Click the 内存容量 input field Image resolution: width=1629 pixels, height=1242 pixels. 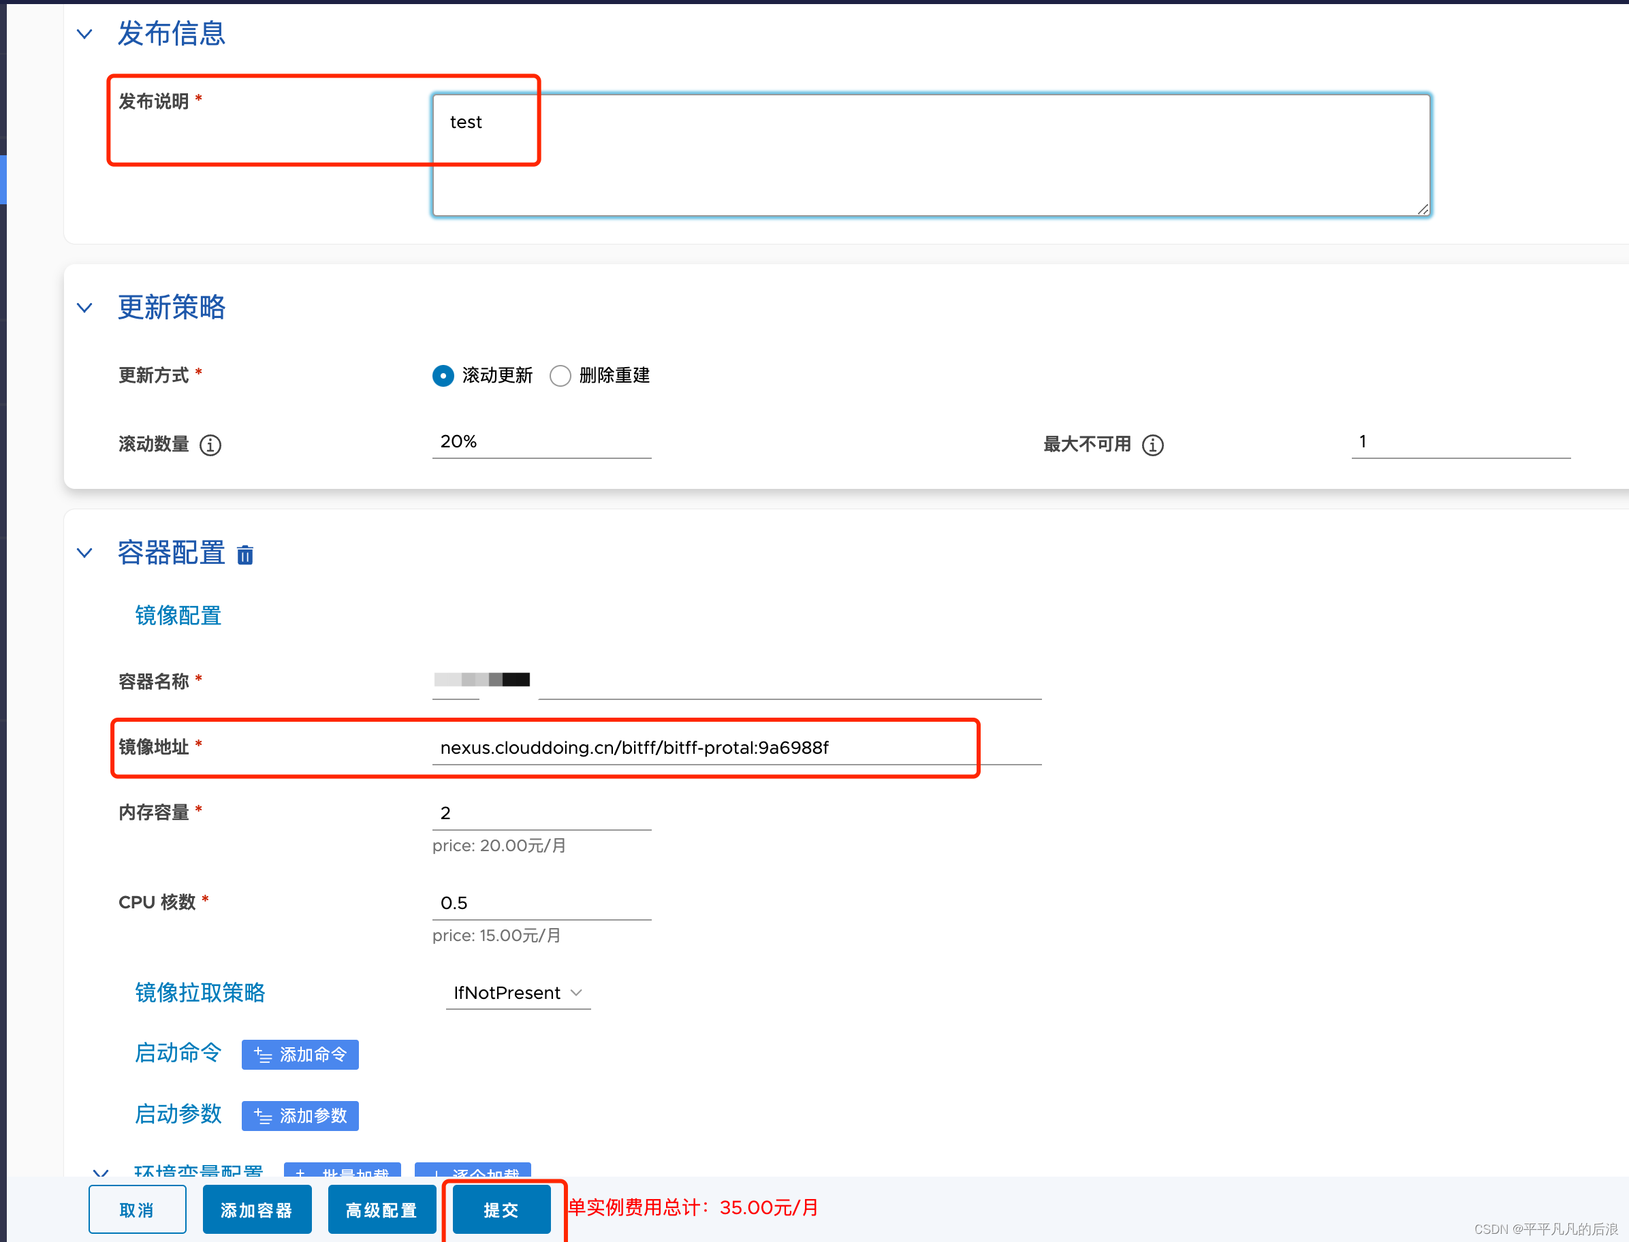(x=541, y=814)
